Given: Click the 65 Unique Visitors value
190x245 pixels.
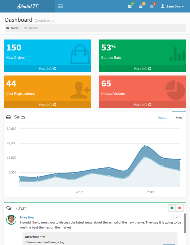Looking at the screenshot, I should coord(106,83).
